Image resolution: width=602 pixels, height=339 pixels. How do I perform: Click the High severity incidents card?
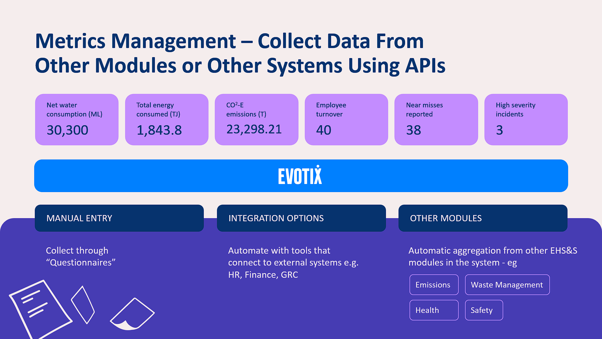[x=526, y=120]
